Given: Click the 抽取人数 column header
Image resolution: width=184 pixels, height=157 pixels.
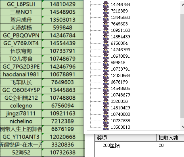Looking at the screenshot, I should coord(170,138).
